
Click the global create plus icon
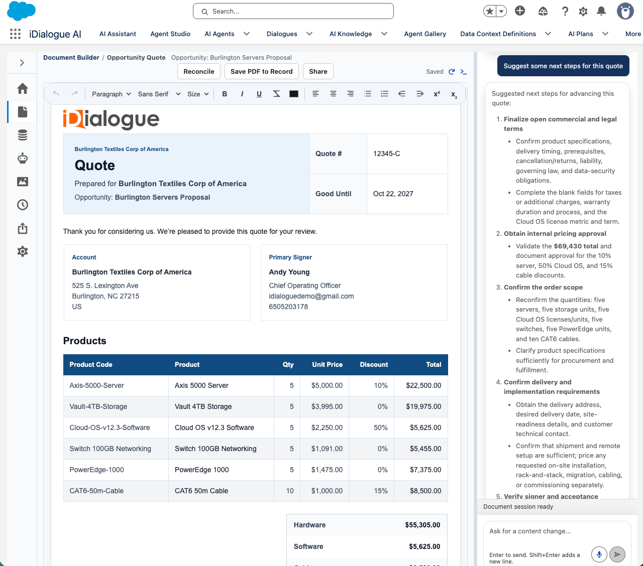coord(520,11)
